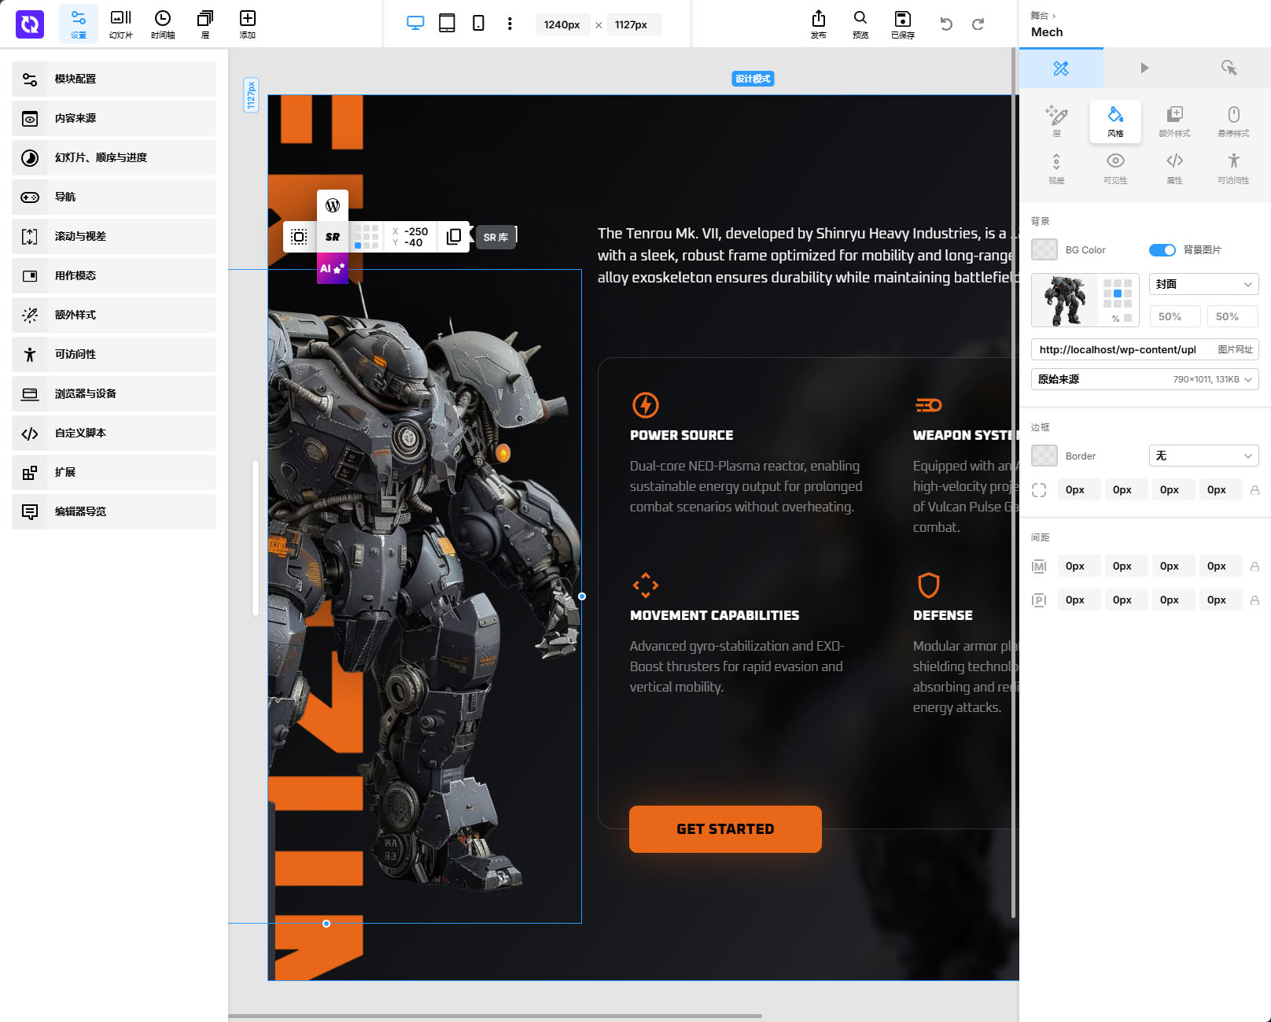The height and width of the screenshot is (1022, 1271).
Task: Click the WordPress logo icon
Action: [x=333, y=205]
